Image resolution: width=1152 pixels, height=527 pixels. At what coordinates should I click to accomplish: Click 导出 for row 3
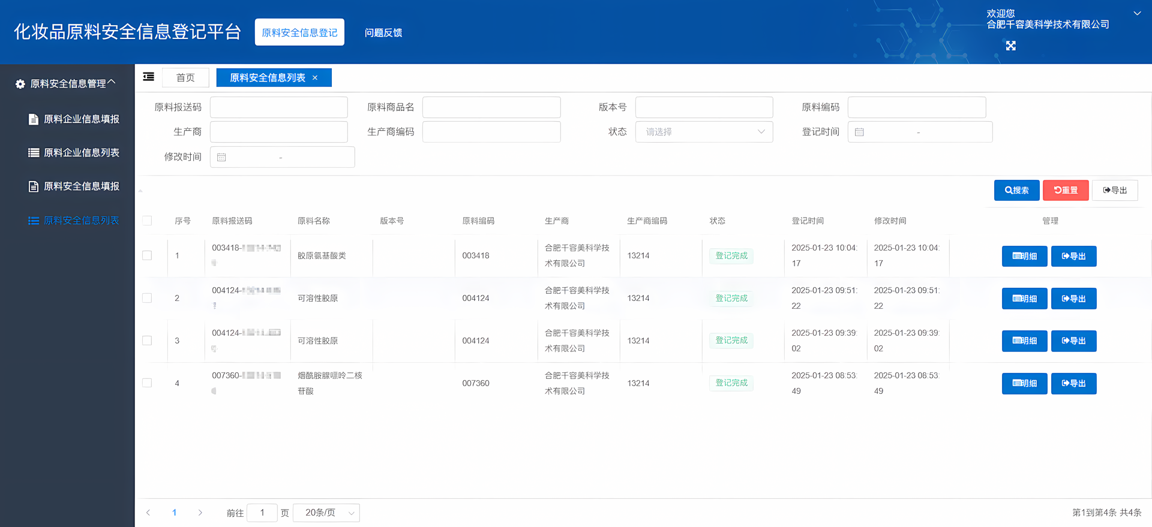tap(1073, 341)
